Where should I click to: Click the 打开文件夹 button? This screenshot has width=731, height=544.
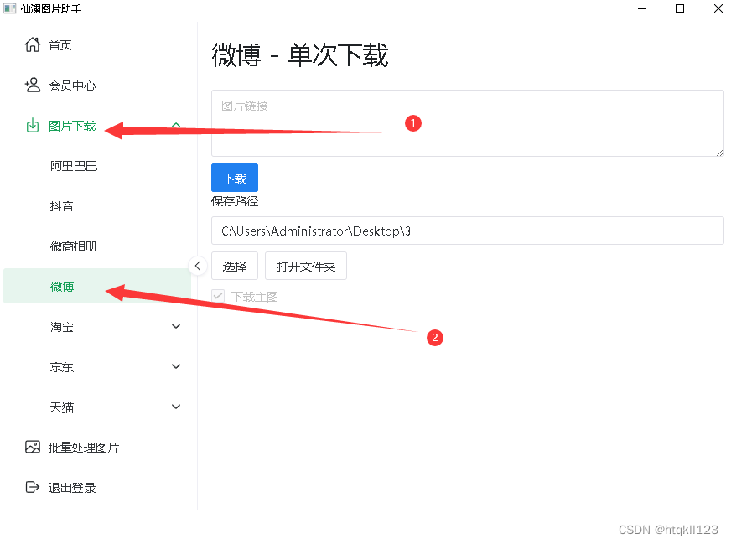pos(306,267)
